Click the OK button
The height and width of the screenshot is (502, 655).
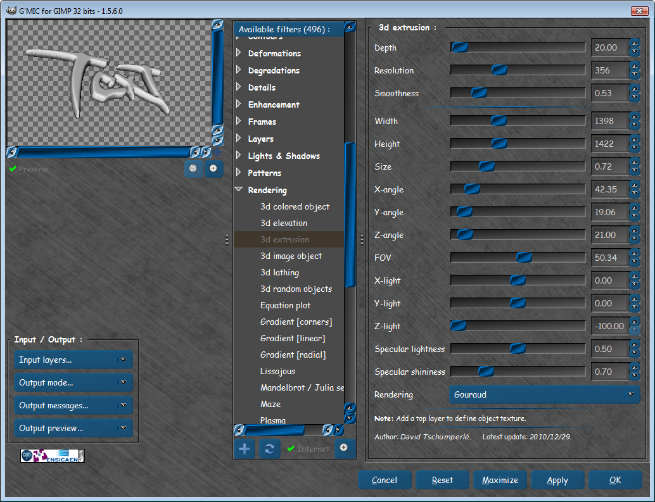[x=615, y=480]
